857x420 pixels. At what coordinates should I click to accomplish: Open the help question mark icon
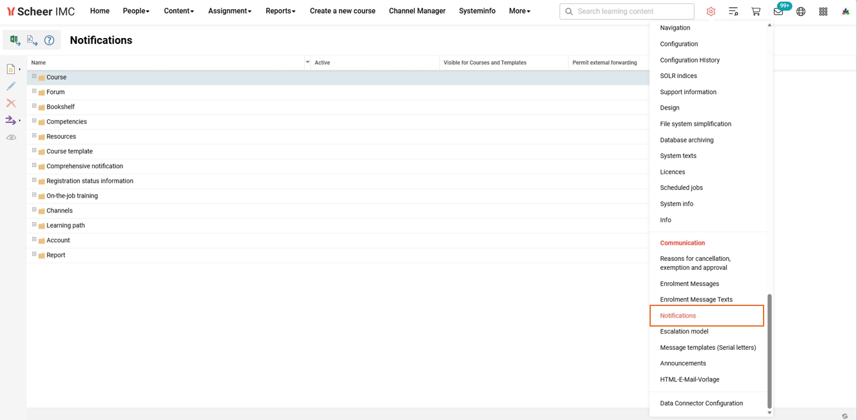[x=49, y=41]
